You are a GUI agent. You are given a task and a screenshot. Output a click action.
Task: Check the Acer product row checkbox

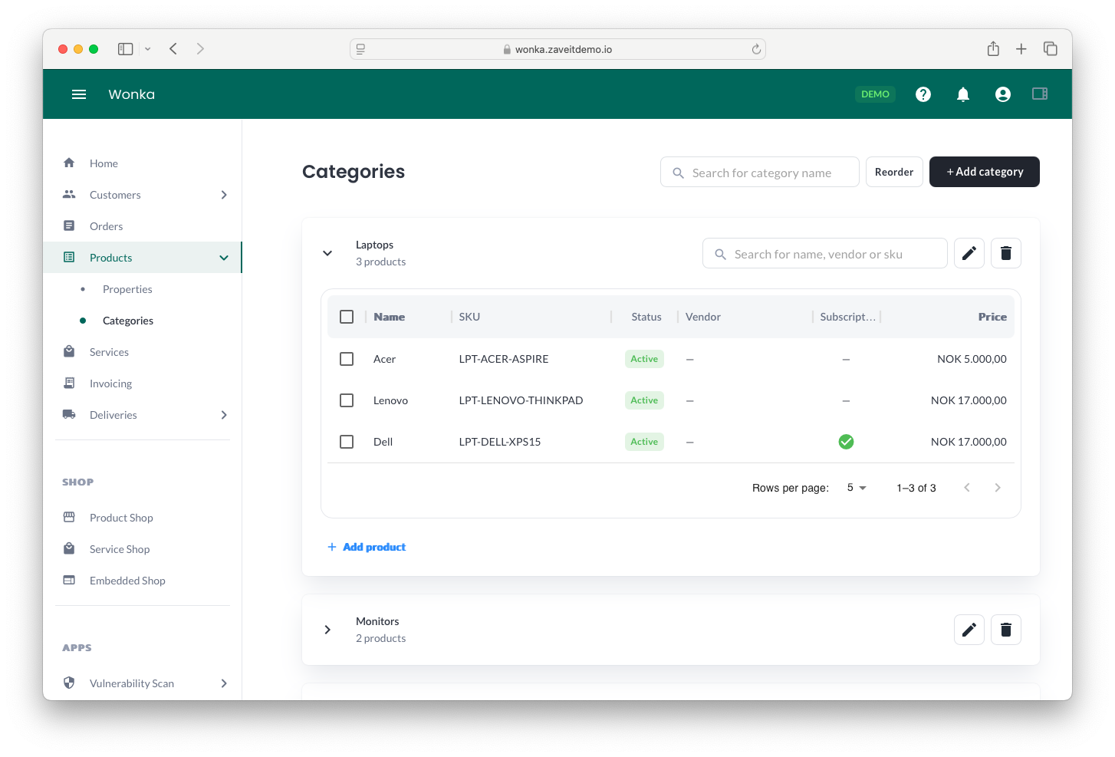click(x=347, y=359)
